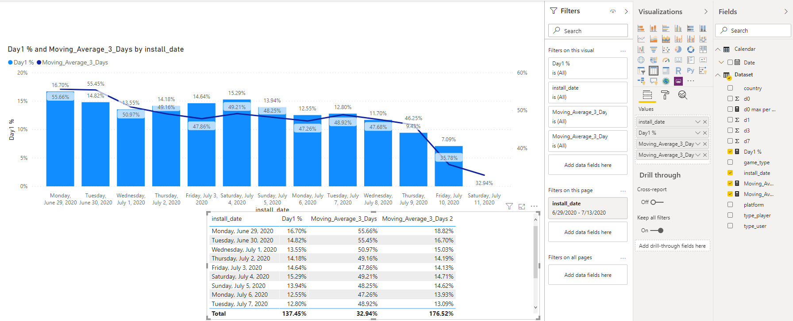Image resolution: width=793 pixels, height=321 pixels.
Task: Choose the line chart visualization icon
Action: [x=641, y=39]
